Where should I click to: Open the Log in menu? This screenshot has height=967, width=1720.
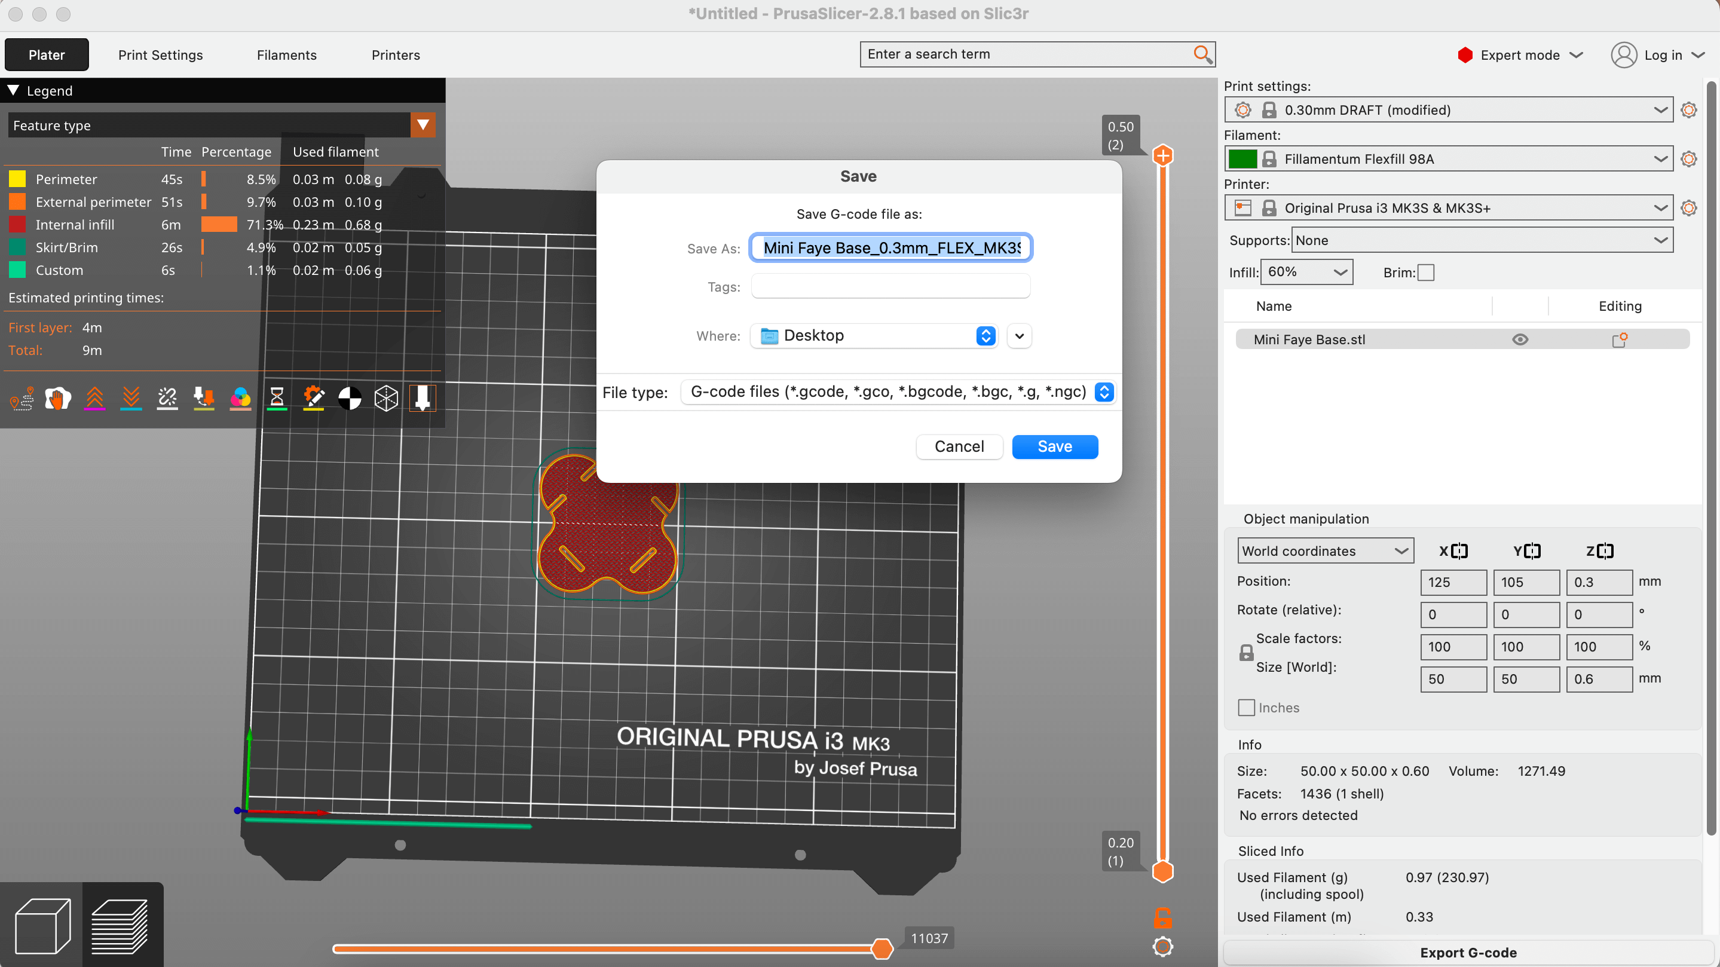tap(1658, 55)
